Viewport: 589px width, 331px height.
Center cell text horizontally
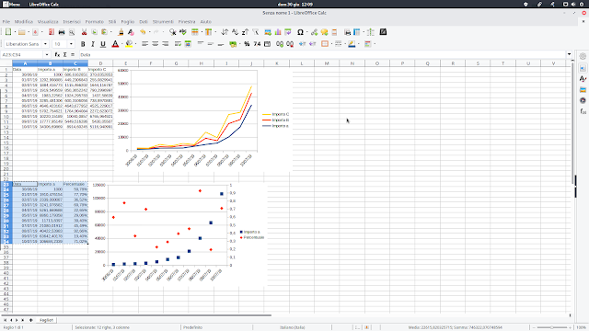coord(156,44)
